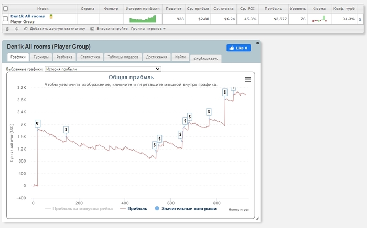Click the $ marker nearest game 140

pyautogui.click(x=66, y=130)
